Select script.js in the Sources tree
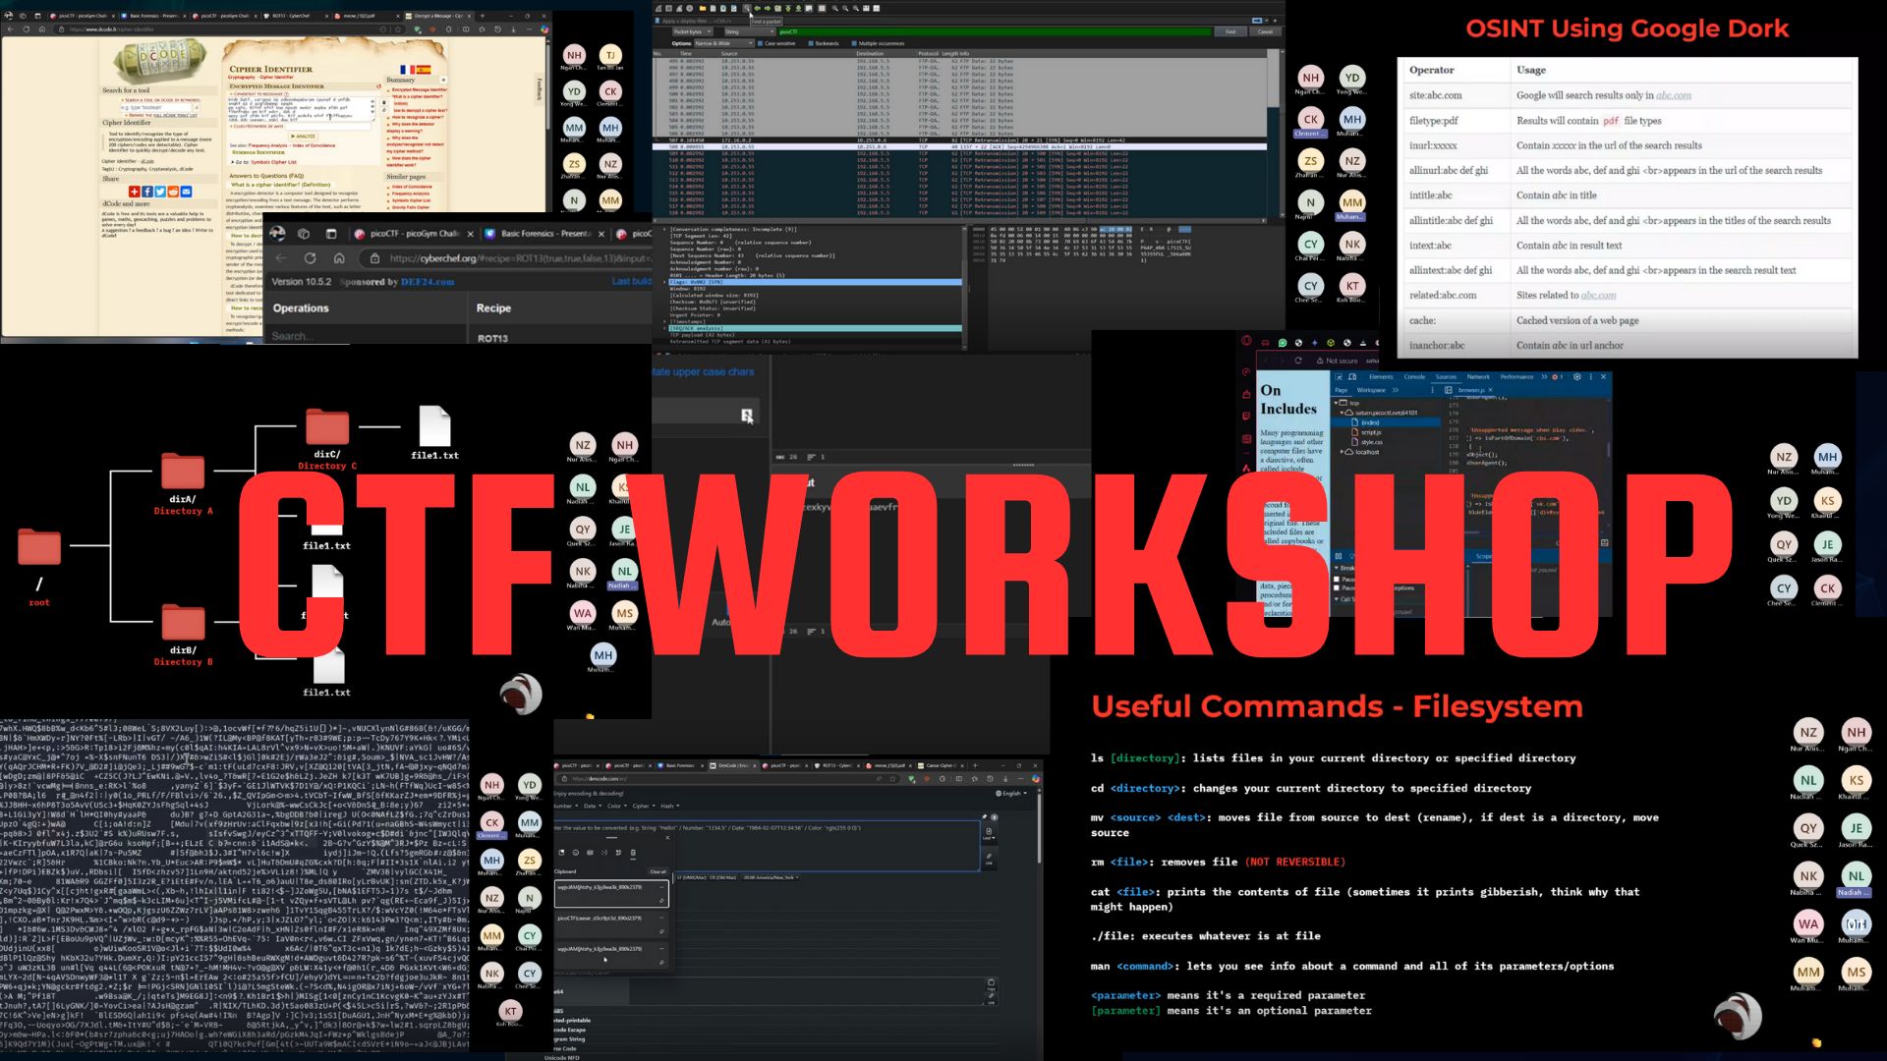The height and width of the screenshot is (1061, 1887). pyautogui.click(x=1371, y=432)
